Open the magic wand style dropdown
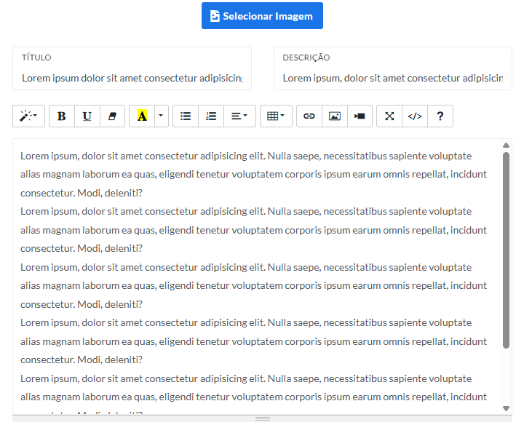524x425 pixels. tap(29, 116)
